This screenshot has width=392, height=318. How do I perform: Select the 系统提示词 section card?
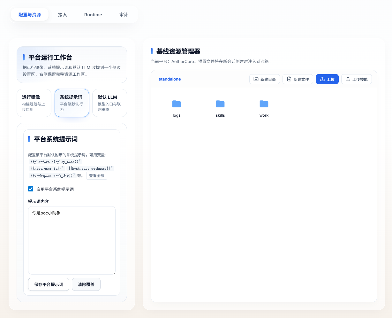pyautogui.click(x=72, y=103)
